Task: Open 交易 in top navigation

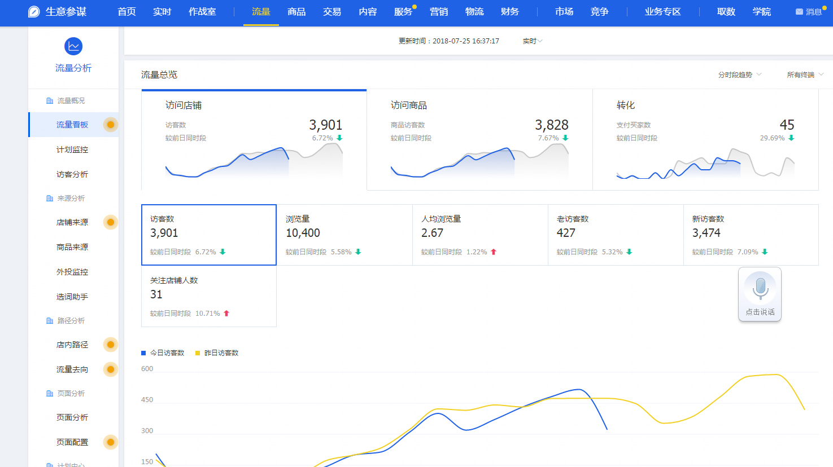Action: pos(332,12)
